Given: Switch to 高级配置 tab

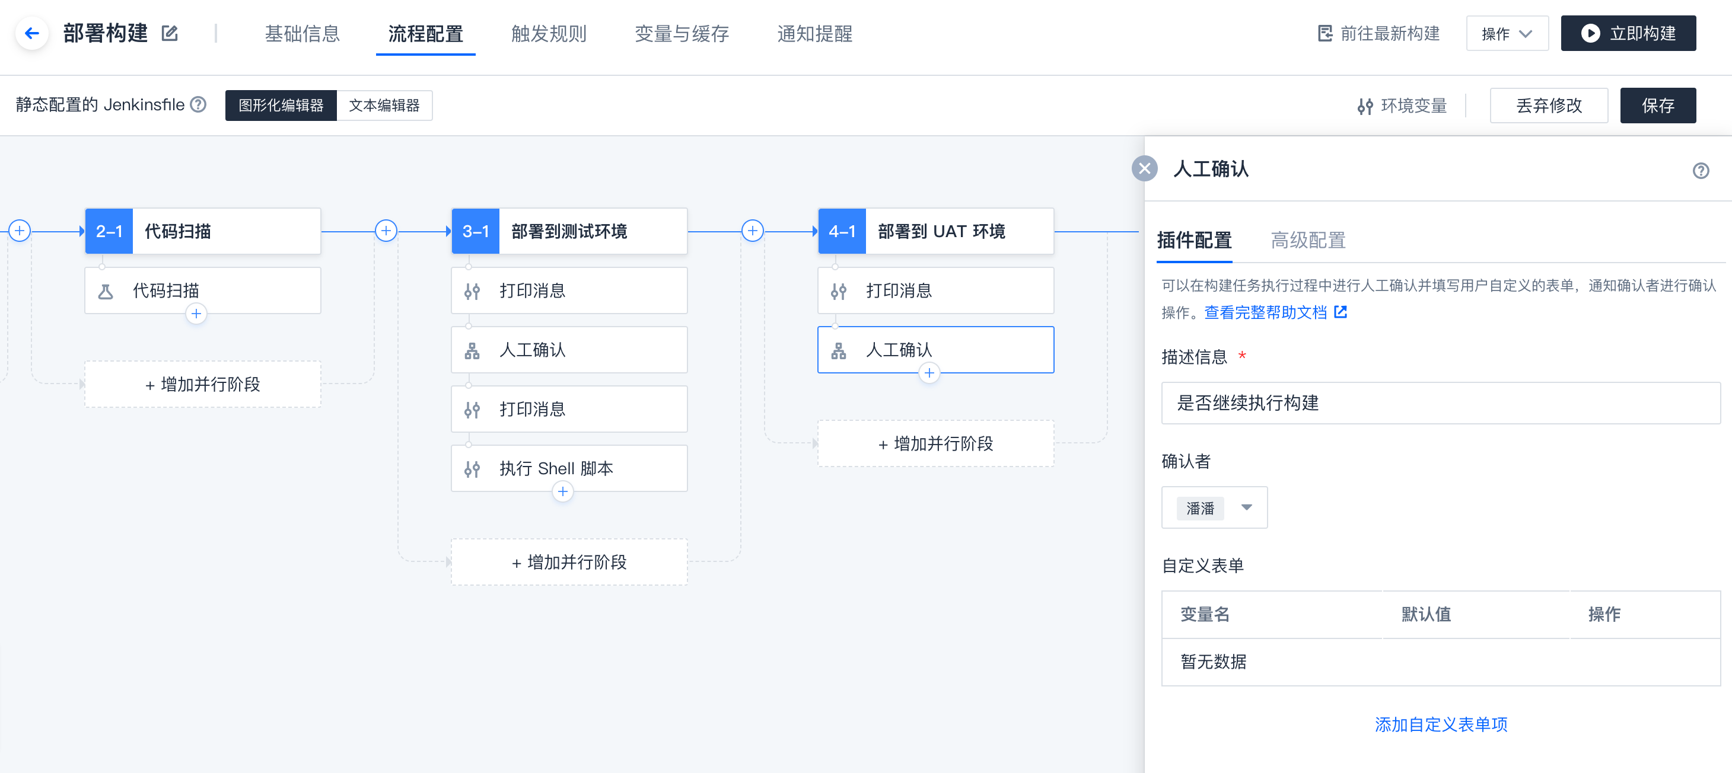Looking at the screenshot, I should pos(1308,240).
